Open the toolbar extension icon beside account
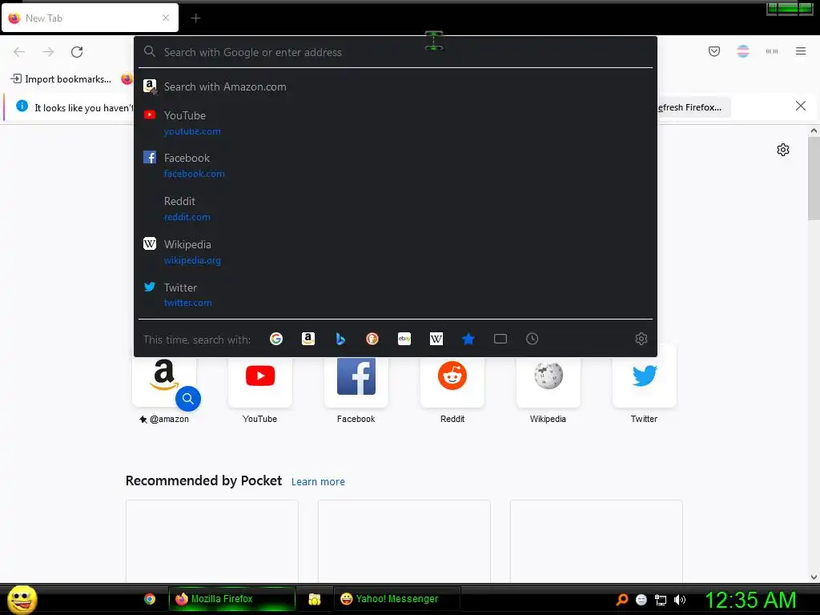820x615 pixels. (771, 51)
